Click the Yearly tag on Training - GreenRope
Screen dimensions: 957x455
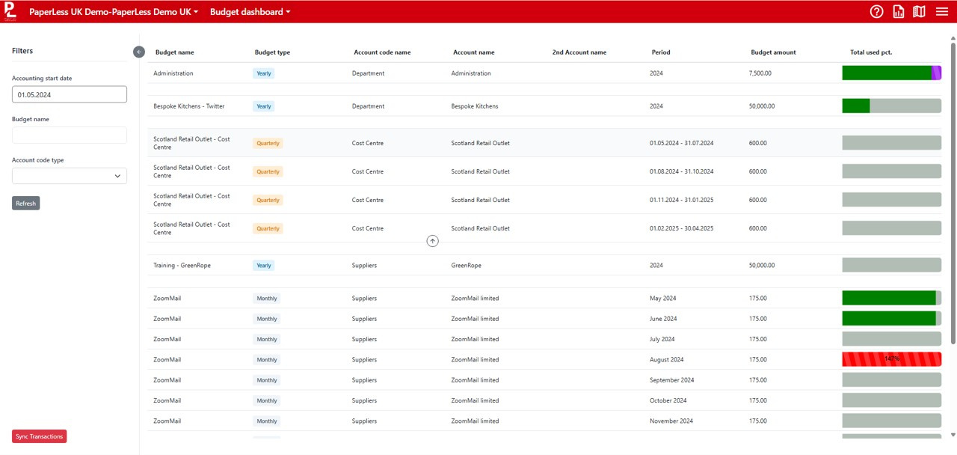(x=264, y=266)
